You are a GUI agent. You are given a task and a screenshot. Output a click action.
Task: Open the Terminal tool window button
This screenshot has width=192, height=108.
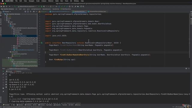(x=41, y=105)
